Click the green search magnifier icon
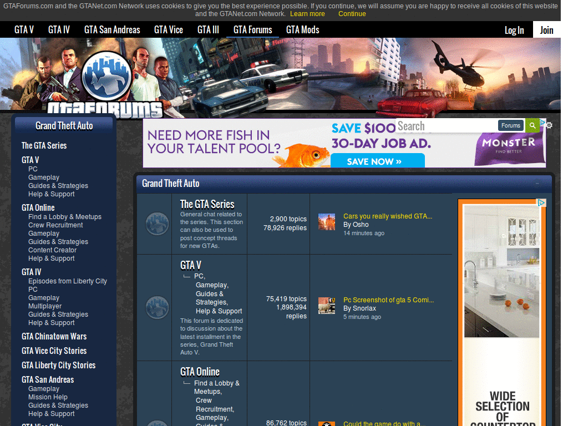 pos(532,125)
